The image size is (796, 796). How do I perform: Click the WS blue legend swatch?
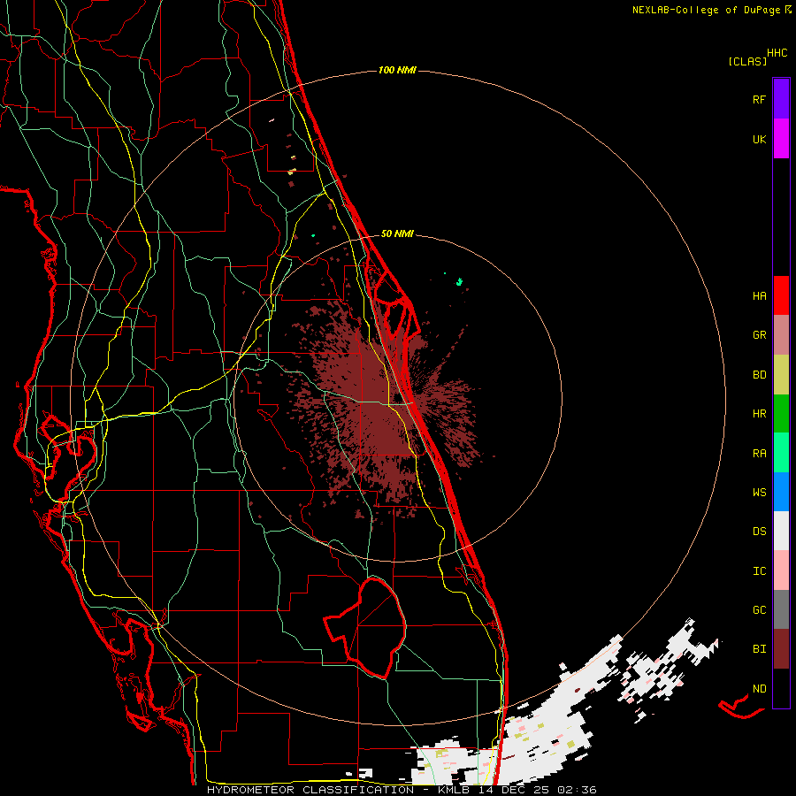[781, 492]
